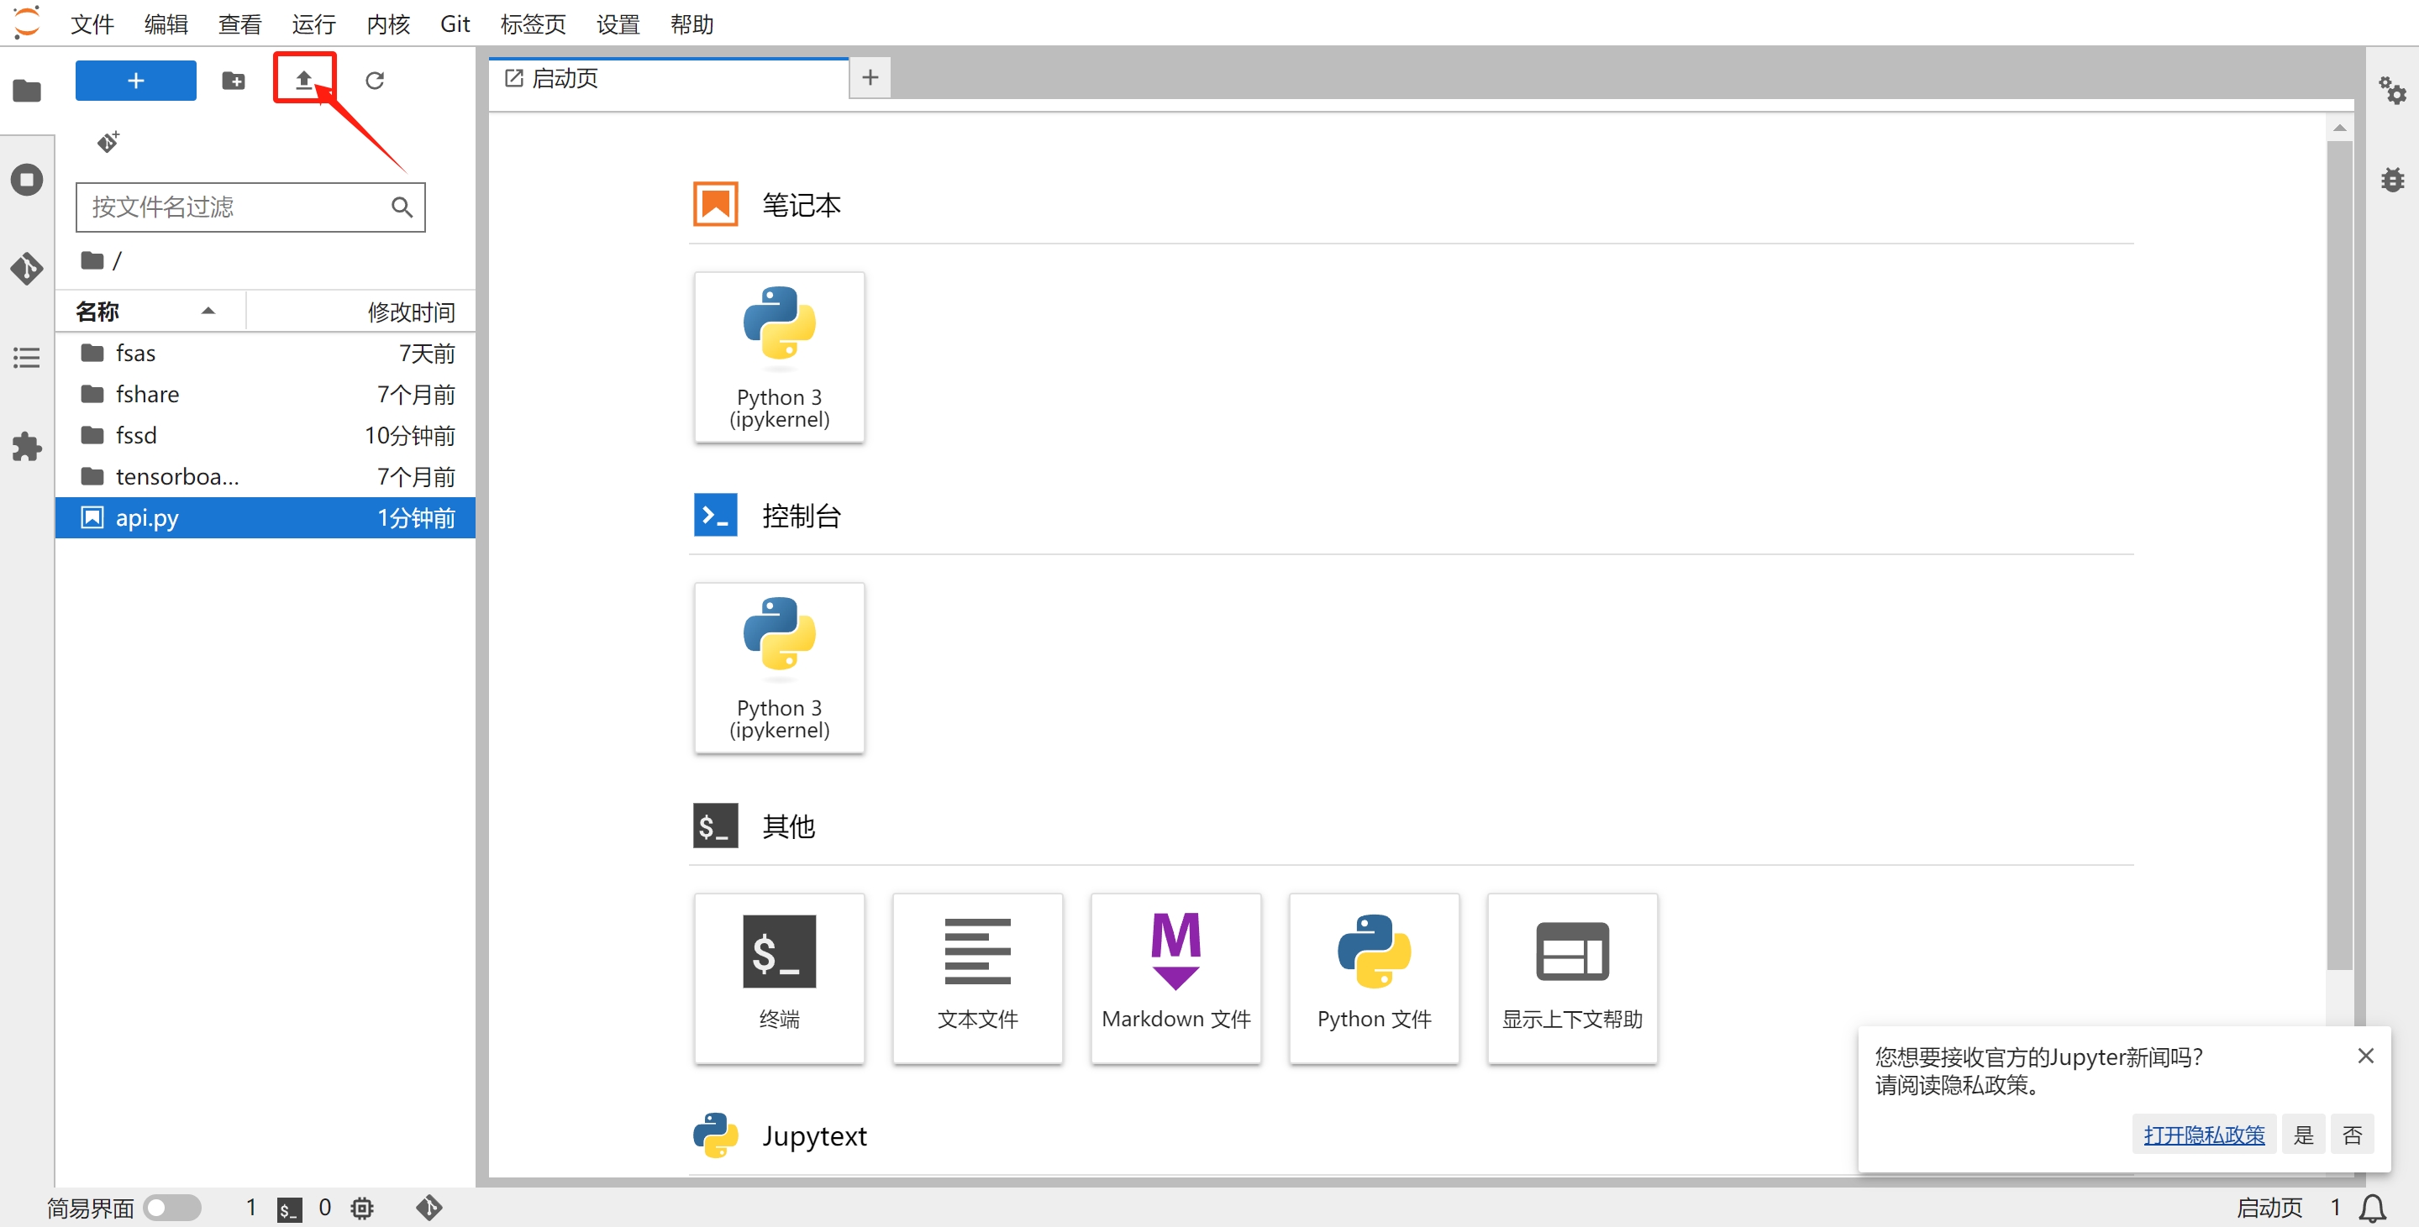Open the Extension Manager puzzle icon

click(x=26, y=447)
